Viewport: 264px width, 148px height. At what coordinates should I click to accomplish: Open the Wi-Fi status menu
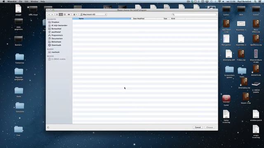[219, 1]
